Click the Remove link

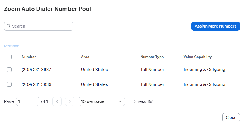click(12, 46)
